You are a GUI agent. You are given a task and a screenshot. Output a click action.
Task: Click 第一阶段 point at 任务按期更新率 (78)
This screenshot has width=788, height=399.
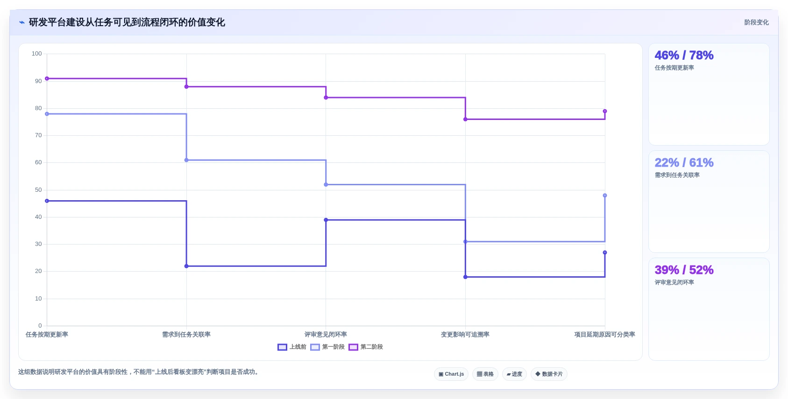47,114
